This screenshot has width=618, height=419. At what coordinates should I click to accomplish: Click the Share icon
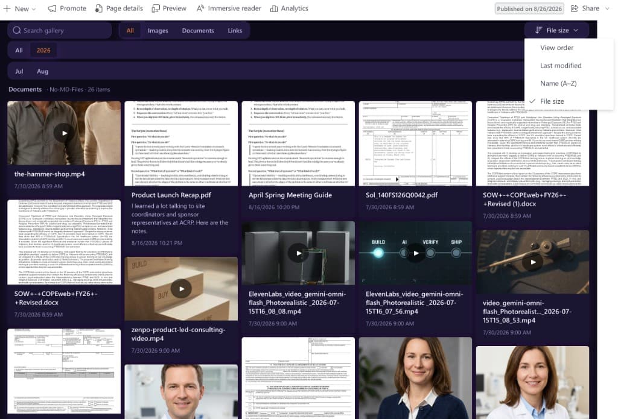point(575,8)
